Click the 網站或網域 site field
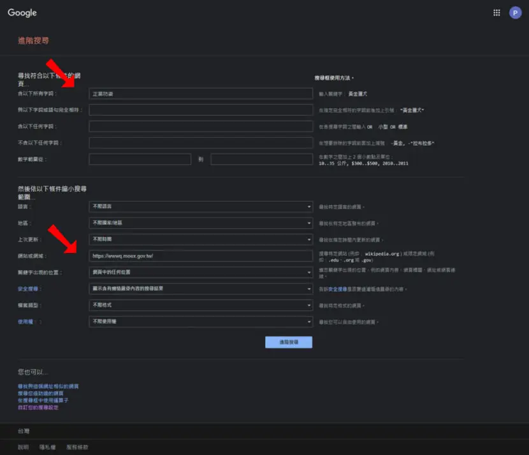Viewport: 529px width, 455px height. coord(201,256)
